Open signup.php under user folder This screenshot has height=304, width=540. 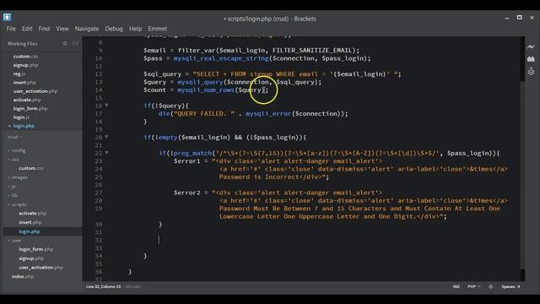pyautogui.click(x=31, y=258)
